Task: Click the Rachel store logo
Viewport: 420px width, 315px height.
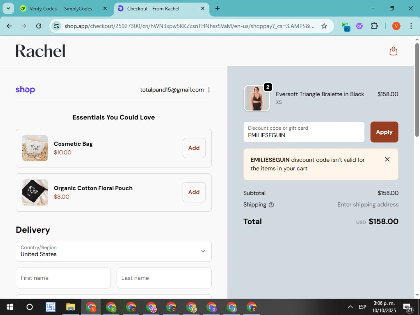Action: click(x=40, y=51)
